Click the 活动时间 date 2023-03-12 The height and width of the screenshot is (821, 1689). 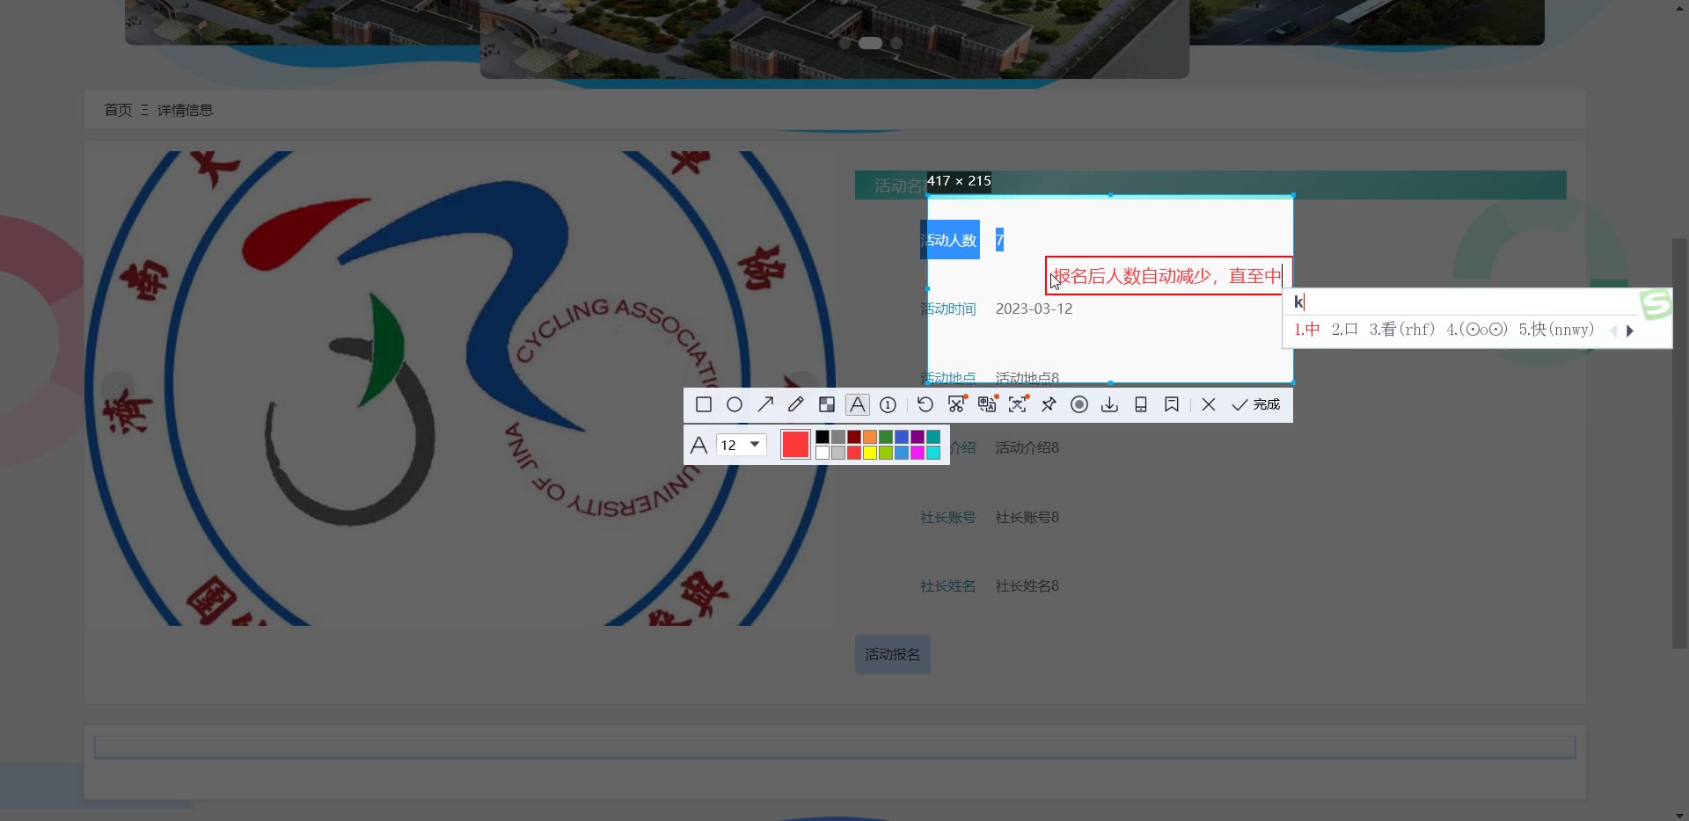1034,309
